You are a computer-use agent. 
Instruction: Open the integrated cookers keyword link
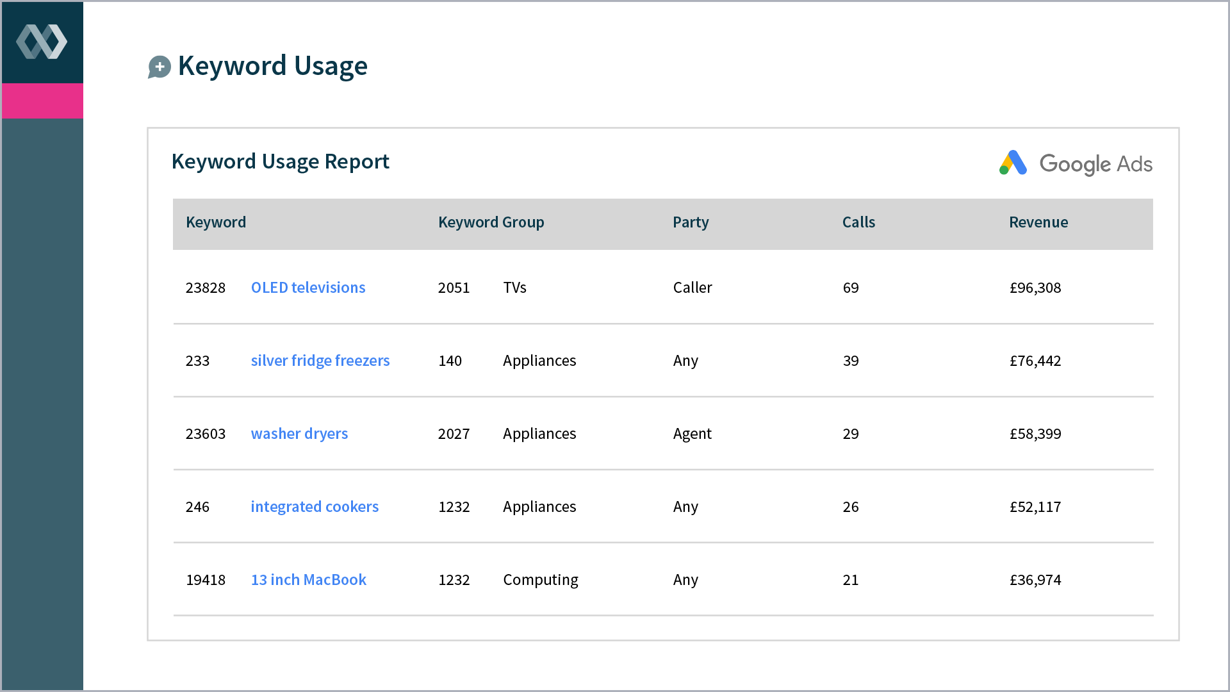tap(315, 507)
